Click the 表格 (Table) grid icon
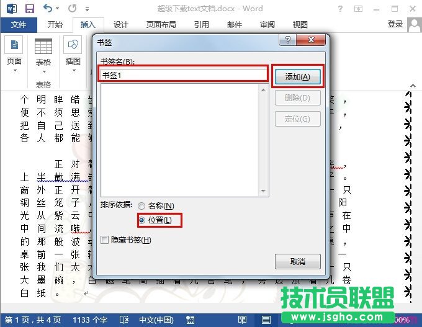Screen dimensions: 422x327 click(x=43, y=46)
